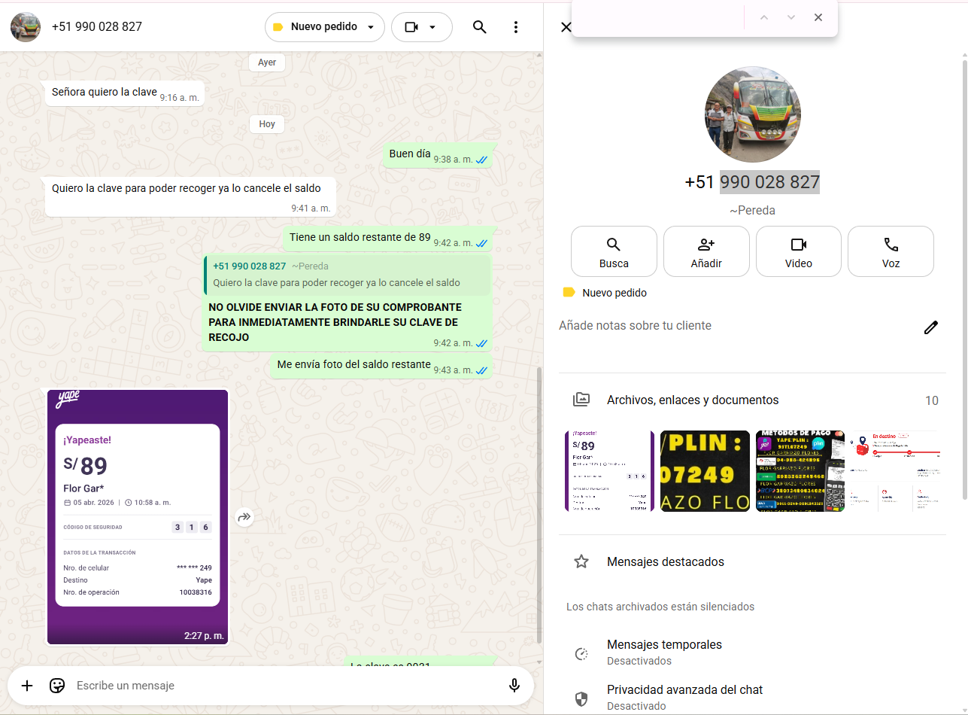Go to next search result arrow
Screen dimensions: 968x715
click(x=790, y=17)
